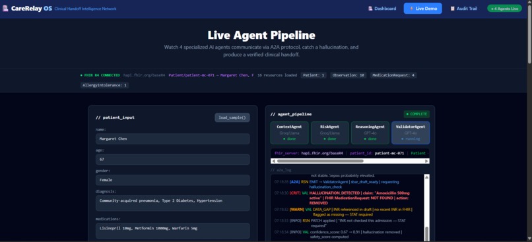Click the age field showing 67

(173, 160)
